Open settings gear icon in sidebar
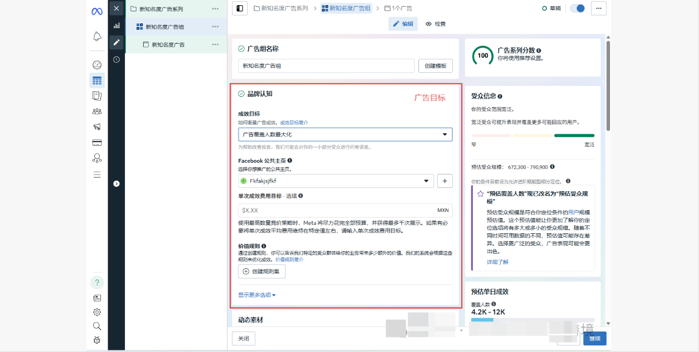 [97, 312]
